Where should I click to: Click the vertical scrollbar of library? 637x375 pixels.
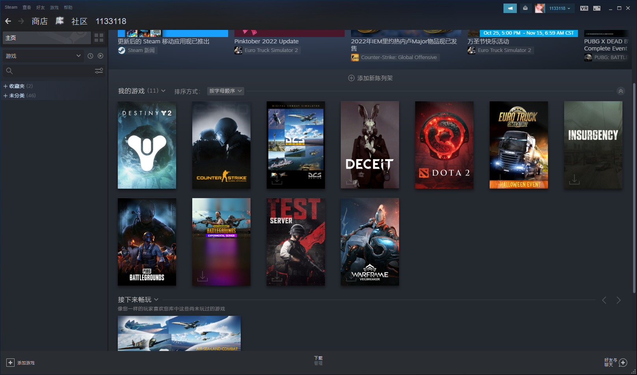[634, 188]
